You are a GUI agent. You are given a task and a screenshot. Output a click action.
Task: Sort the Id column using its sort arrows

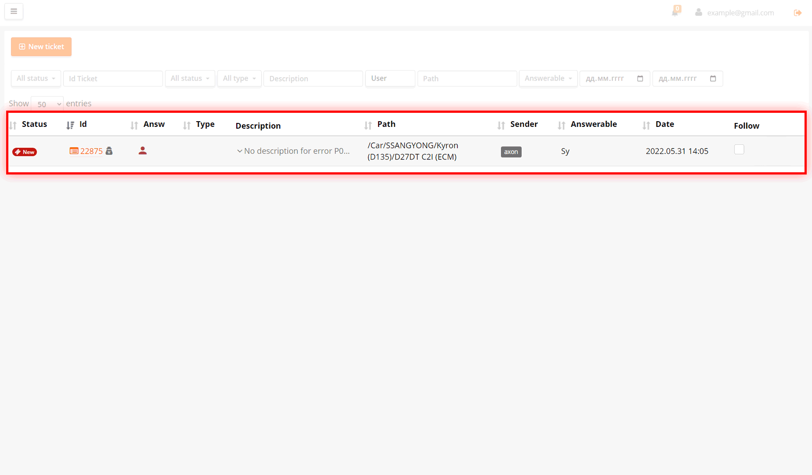click(x=70, y=125)
